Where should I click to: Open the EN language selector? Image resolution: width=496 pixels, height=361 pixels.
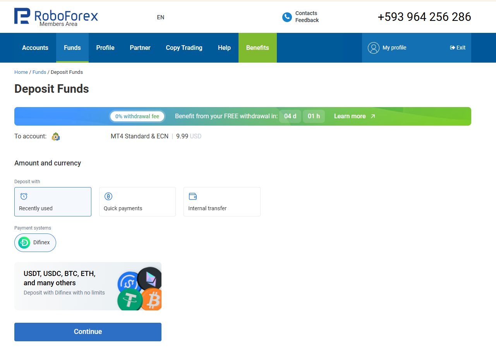[161, 17]
